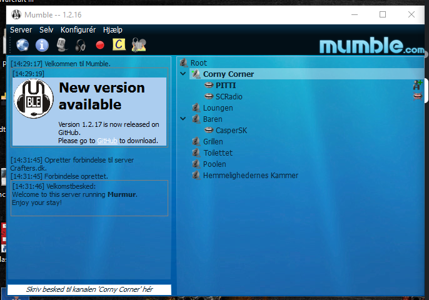Image resolution: width=429 pixels, height=300 pixels.
Task: Select user CasperSK in Baren
Action: tap(231, 131)
